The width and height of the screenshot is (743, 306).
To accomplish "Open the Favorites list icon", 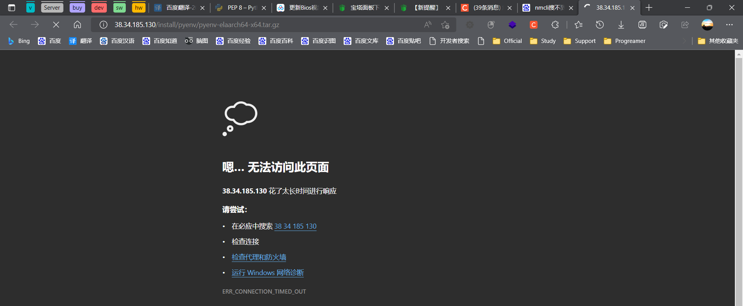I will pos(579,25).
